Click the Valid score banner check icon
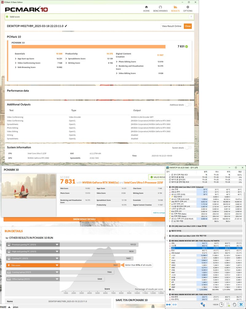The width and height of the screenshot is (246, 309). [7, 17]
